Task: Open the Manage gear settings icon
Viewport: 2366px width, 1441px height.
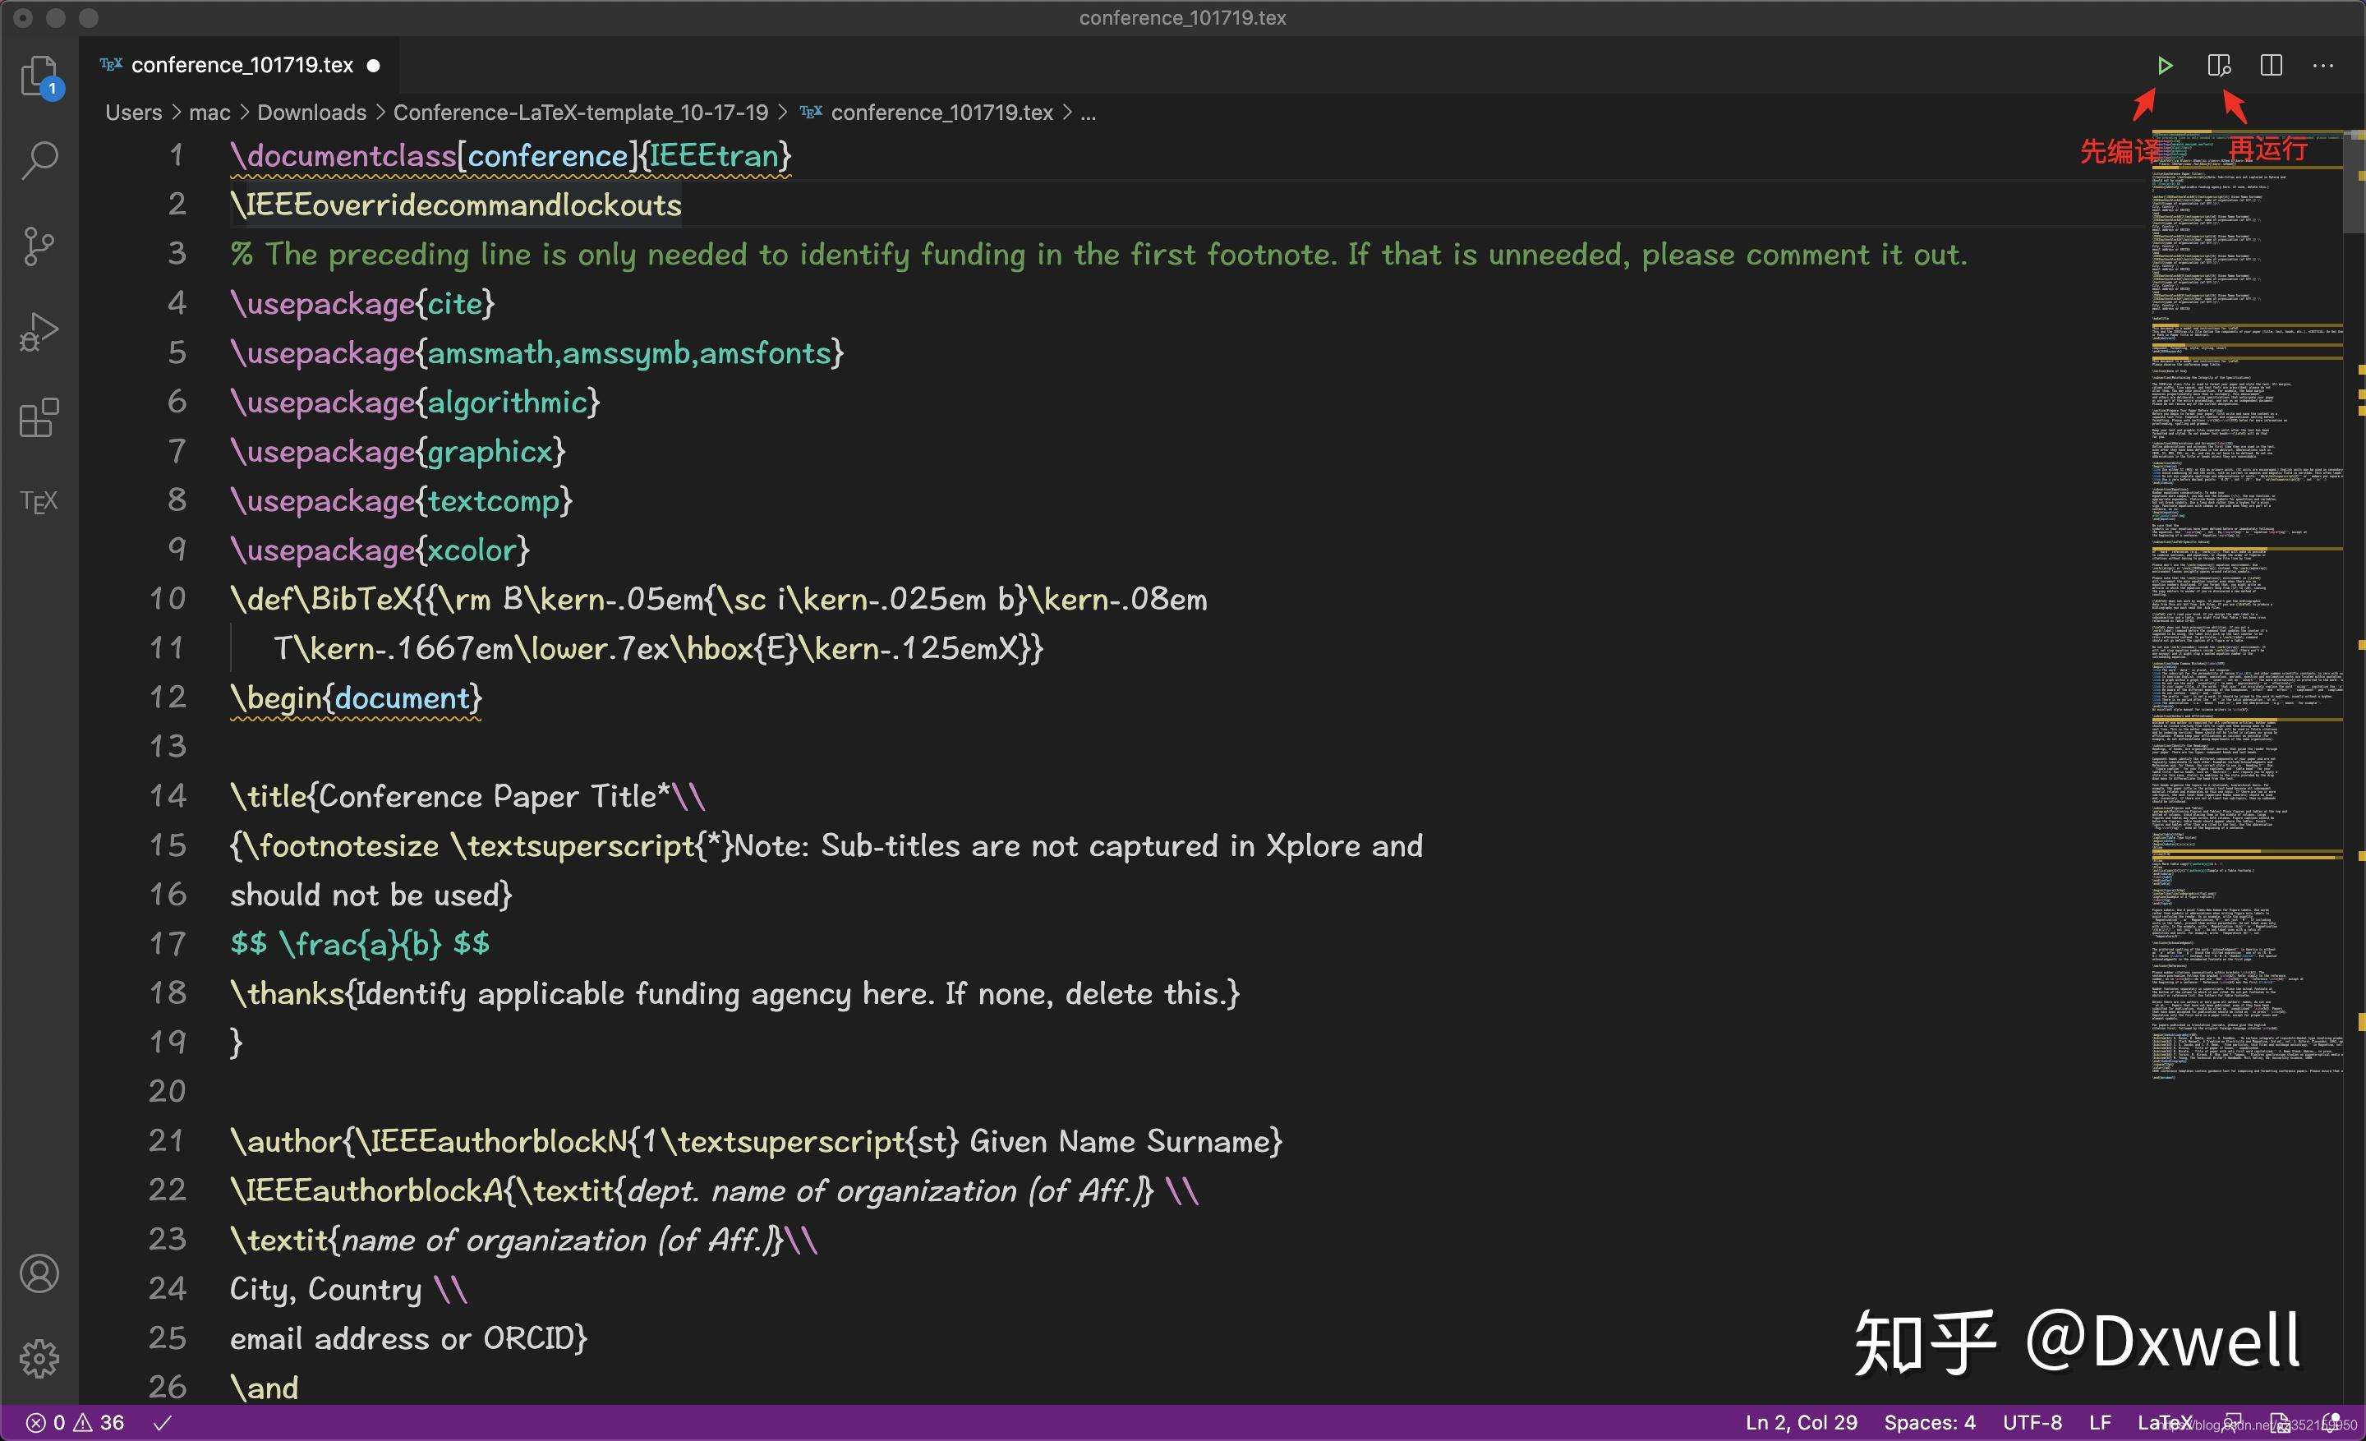Action: [x=39, y=1359]
